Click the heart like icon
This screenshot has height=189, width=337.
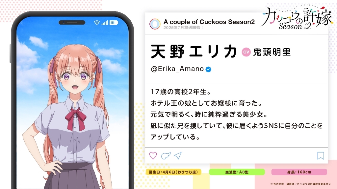(153, 156)
